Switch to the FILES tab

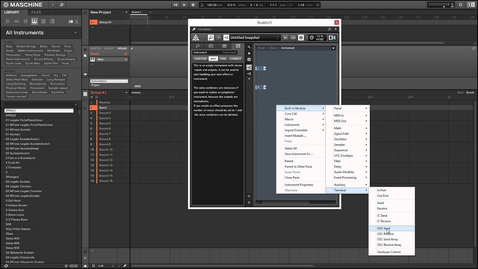pyautogui.click(x=36, y=12)
